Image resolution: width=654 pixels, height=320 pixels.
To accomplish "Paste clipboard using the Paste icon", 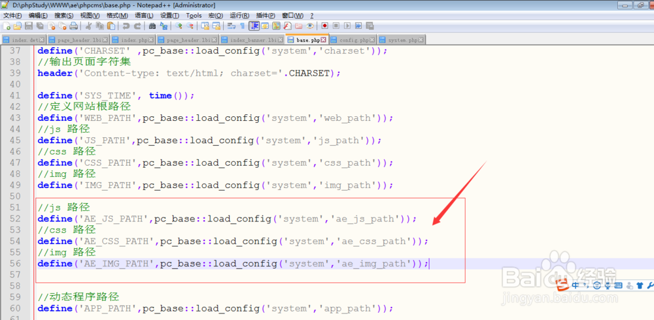I will point(111,26).
